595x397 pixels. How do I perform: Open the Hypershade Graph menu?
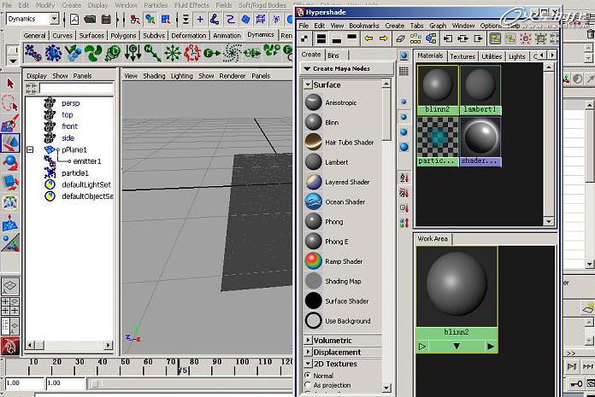tap(438, 26)
